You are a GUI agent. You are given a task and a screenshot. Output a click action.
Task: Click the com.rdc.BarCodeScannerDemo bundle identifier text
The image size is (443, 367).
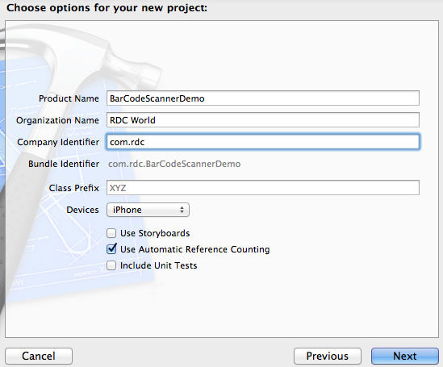174,164
